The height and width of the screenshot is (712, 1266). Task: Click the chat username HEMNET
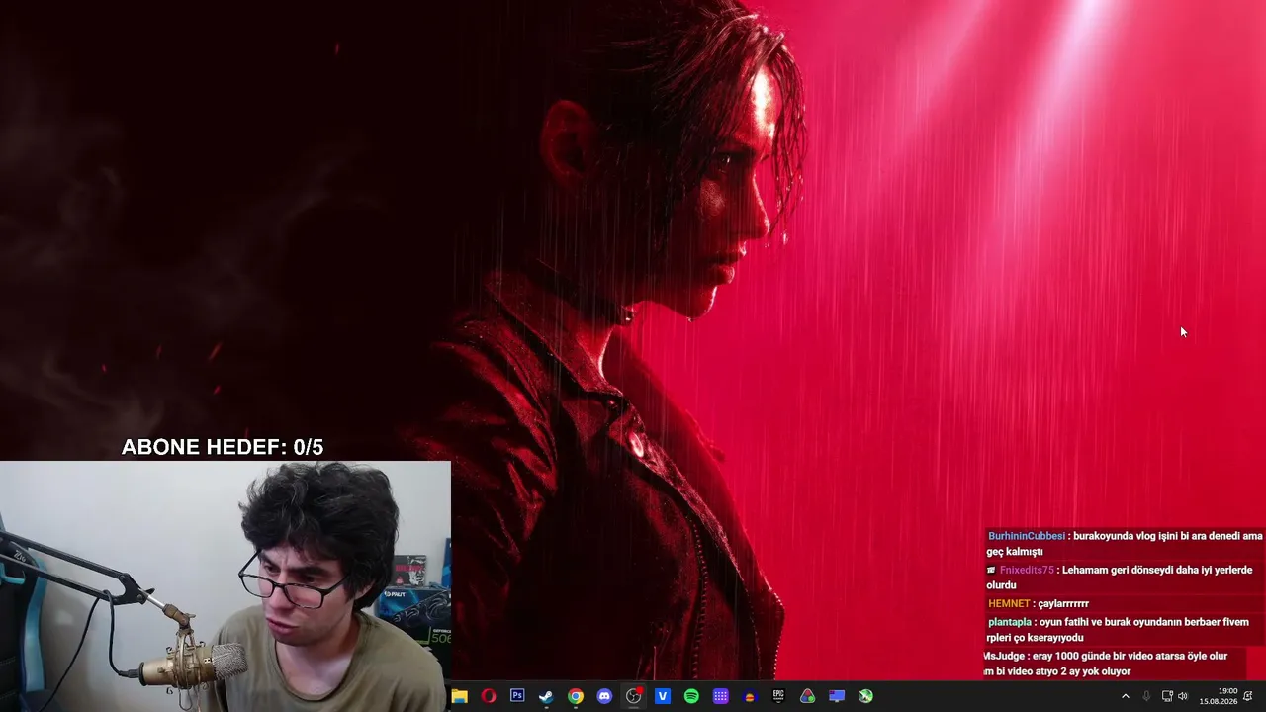pyautogui.click(x=1009, y=603)
